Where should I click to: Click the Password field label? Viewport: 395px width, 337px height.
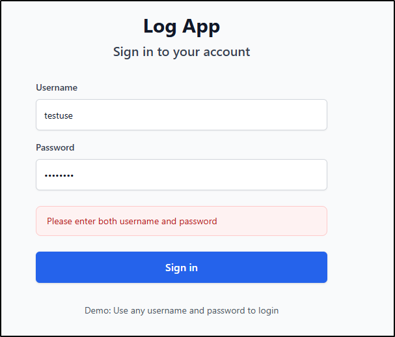55,147
